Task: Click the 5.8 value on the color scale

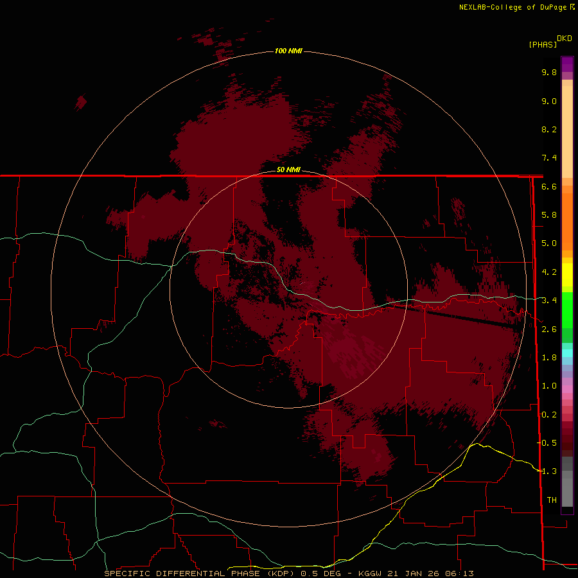Action: click(549, 215)
